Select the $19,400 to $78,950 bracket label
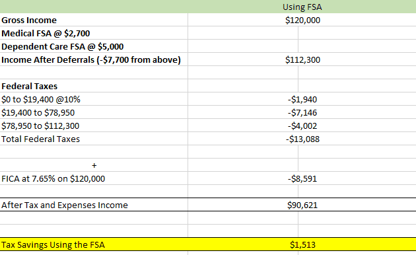 pos(38,113)
